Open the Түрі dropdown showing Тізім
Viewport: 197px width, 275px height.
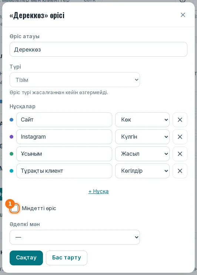75,80
